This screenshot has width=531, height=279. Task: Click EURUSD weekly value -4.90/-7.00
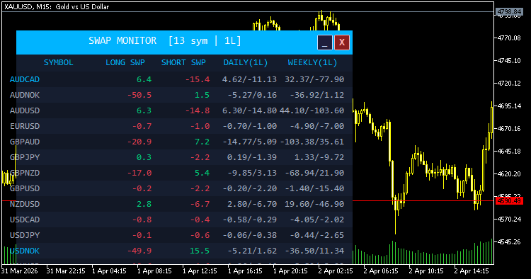(317, 126)
